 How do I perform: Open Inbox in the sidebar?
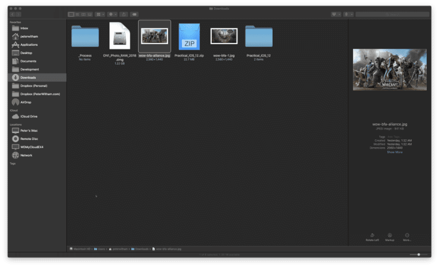(x=37, y=28)
